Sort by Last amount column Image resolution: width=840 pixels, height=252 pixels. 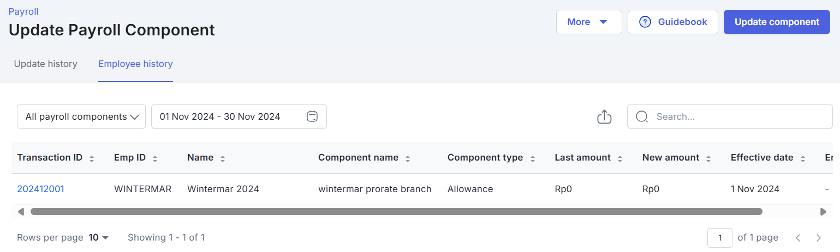[x=620, y=158]
